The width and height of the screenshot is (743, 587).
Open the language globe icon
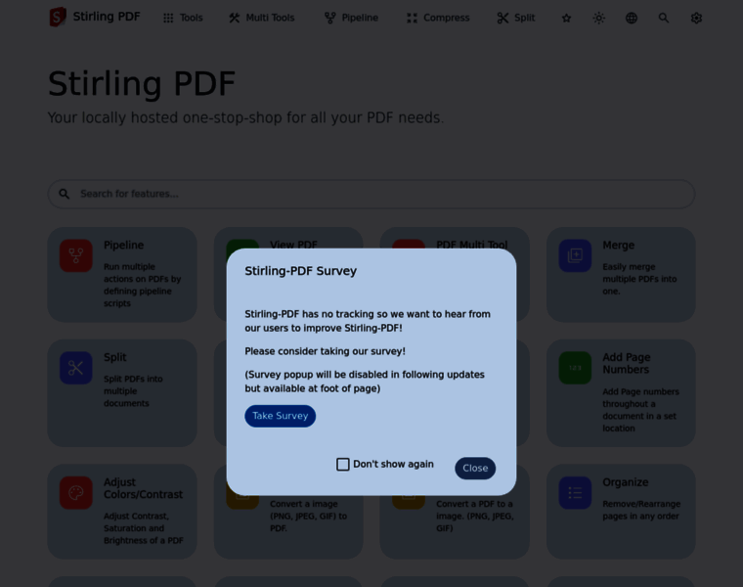point(632,18)
